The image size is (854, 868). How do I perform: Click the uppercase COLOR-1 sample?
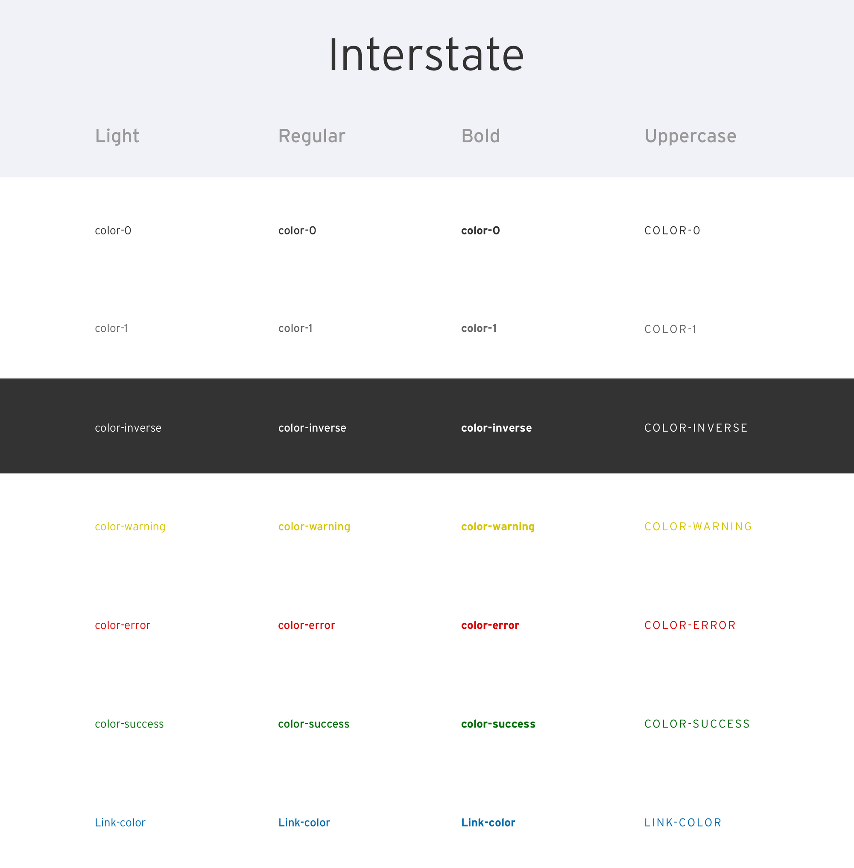(670, 329)
